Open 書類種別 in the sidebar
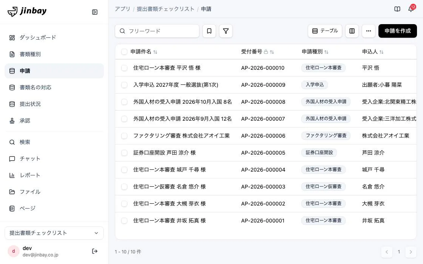The image size is (423, 264). (x=54, y=54)
